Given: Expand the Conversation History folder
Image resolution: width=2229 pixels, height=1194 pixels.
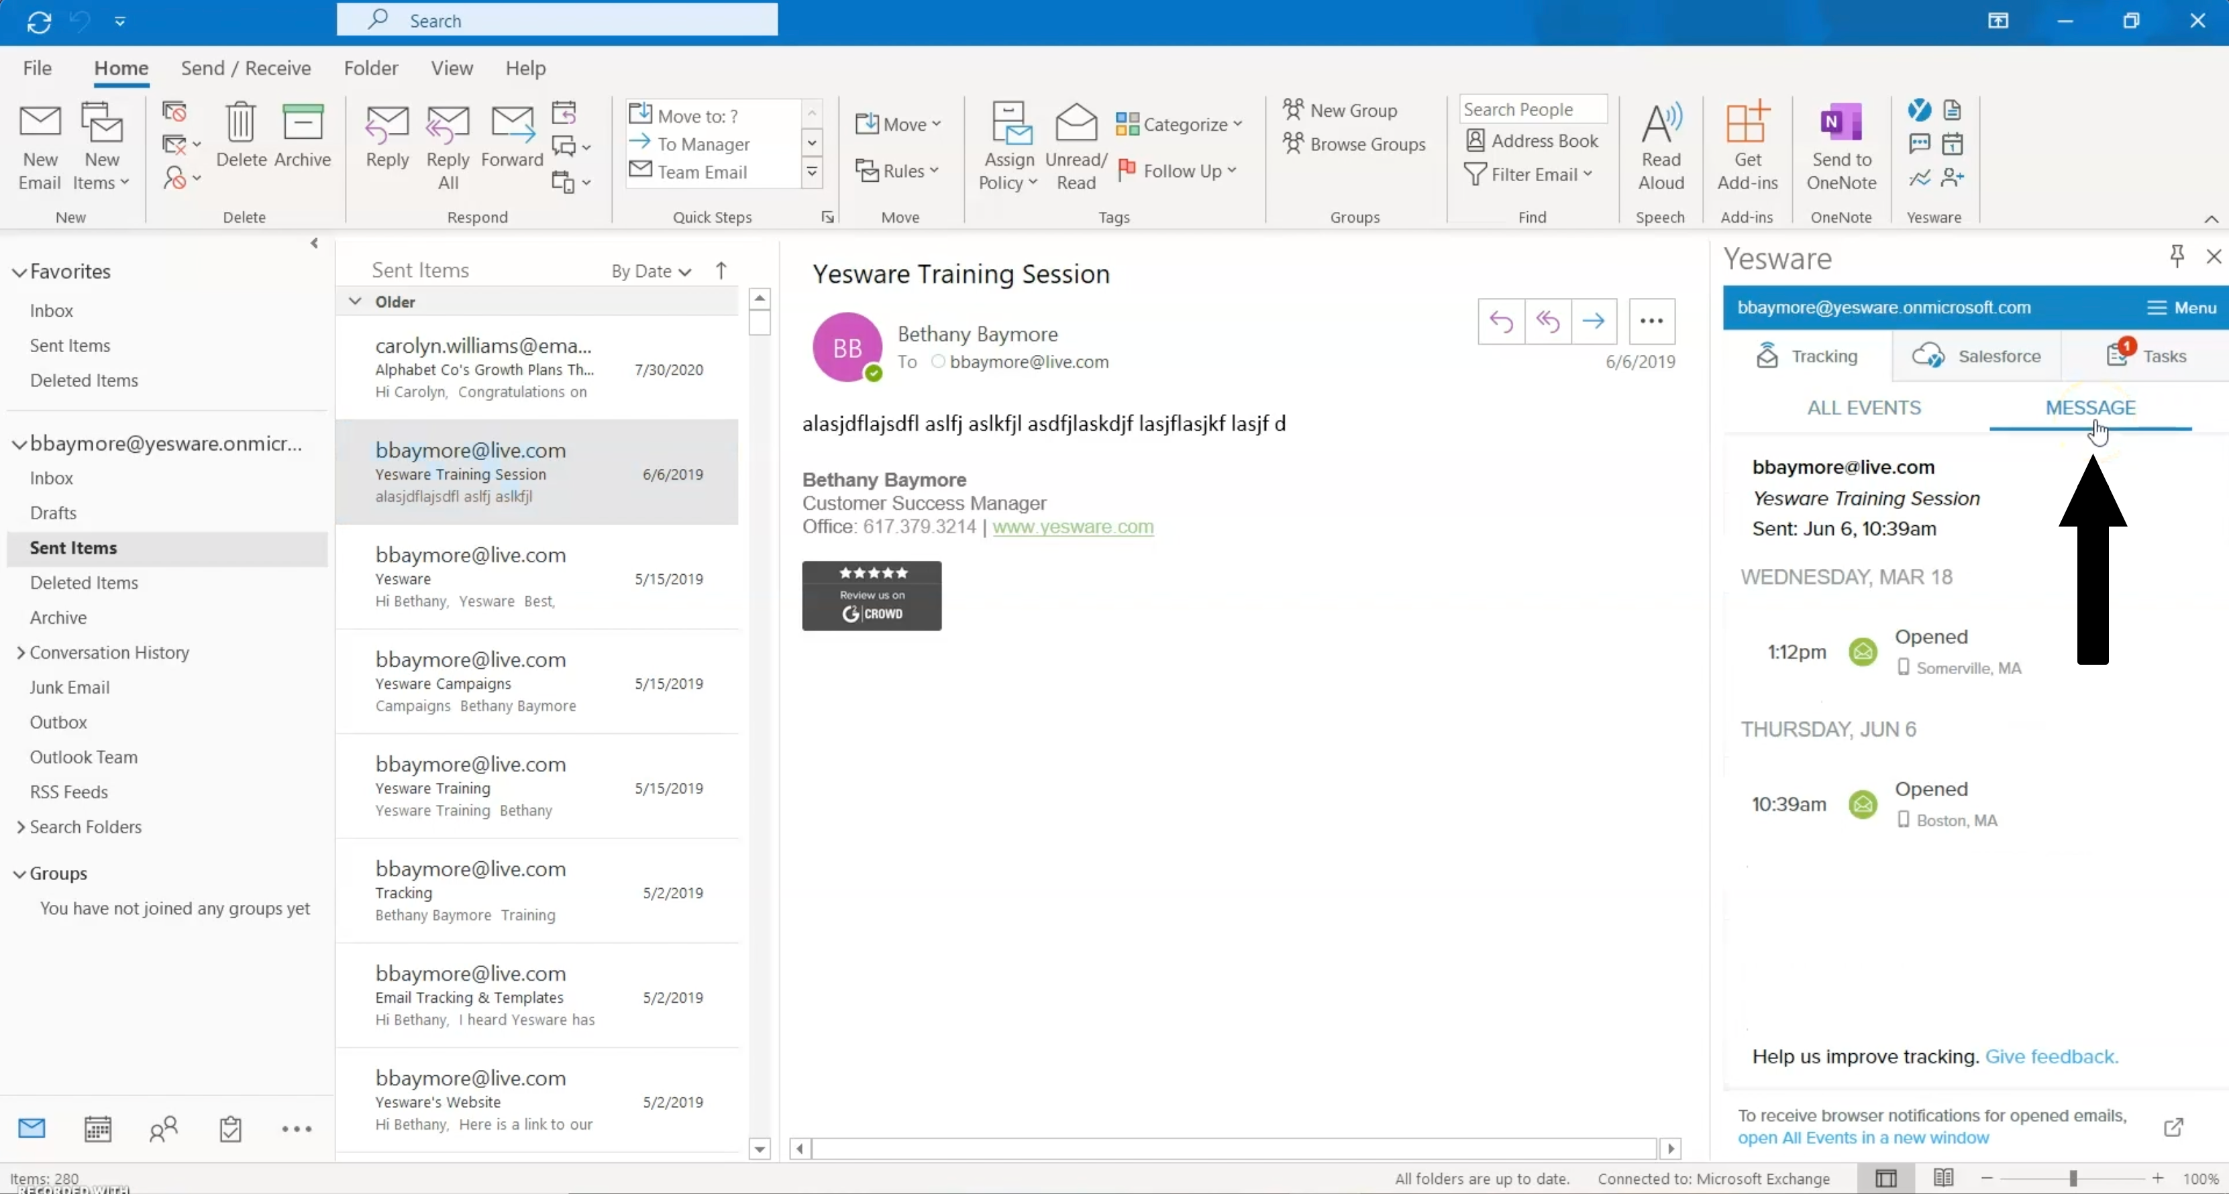Looking at the screenshot, I should [20, 653].
